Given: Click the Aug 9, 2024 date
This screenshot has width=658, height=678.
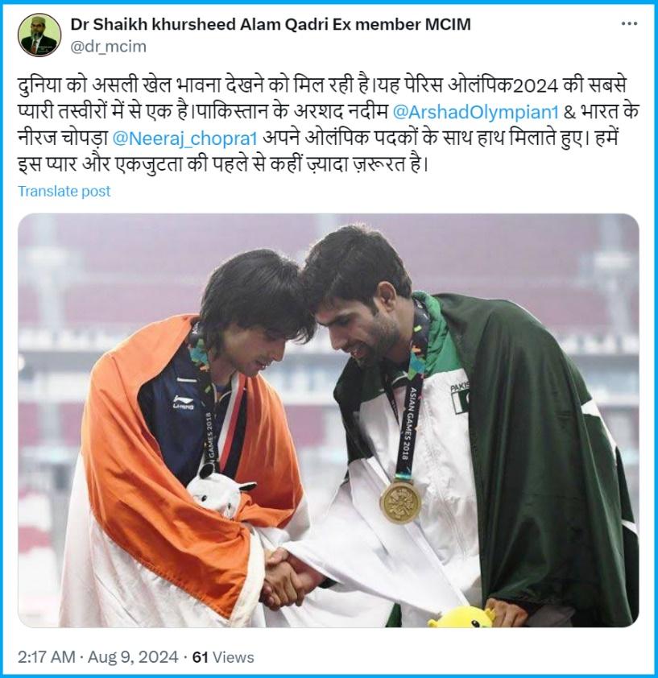Looking at the screenshot, I should coord(133,657).
